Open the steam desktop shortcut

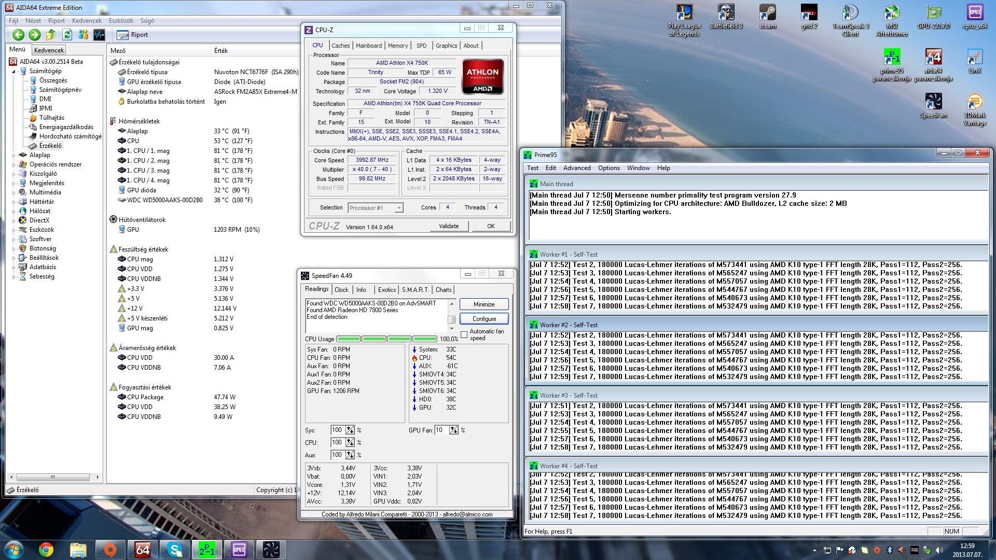[x=767, y=17]
